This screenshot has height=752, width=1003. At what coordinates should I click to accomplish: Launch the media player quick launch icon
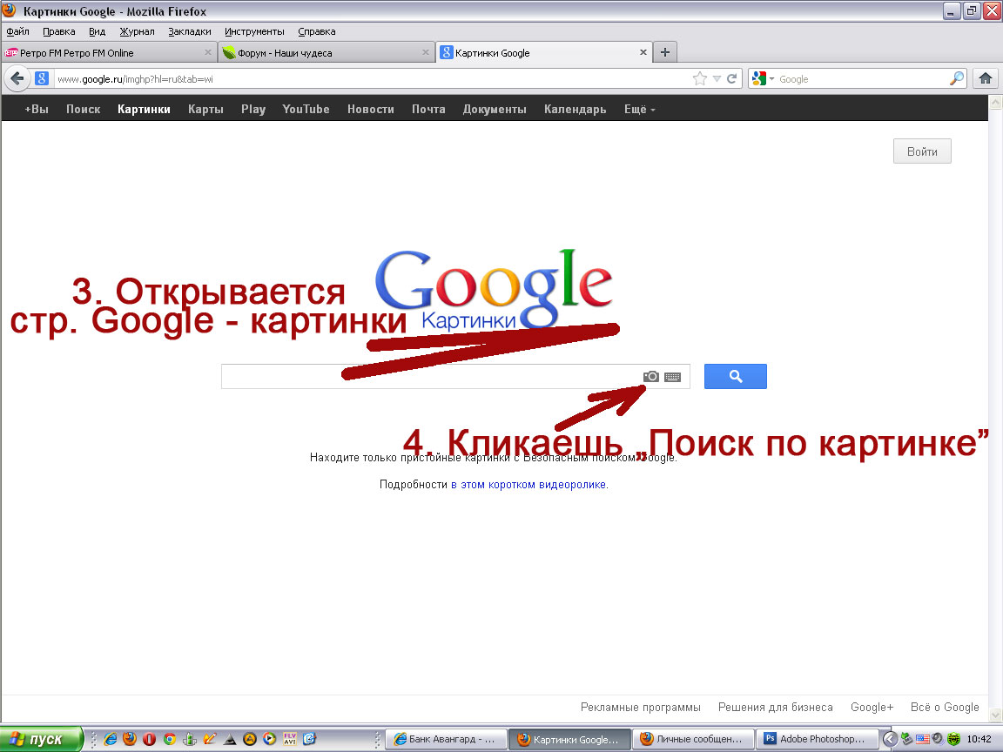269,739
